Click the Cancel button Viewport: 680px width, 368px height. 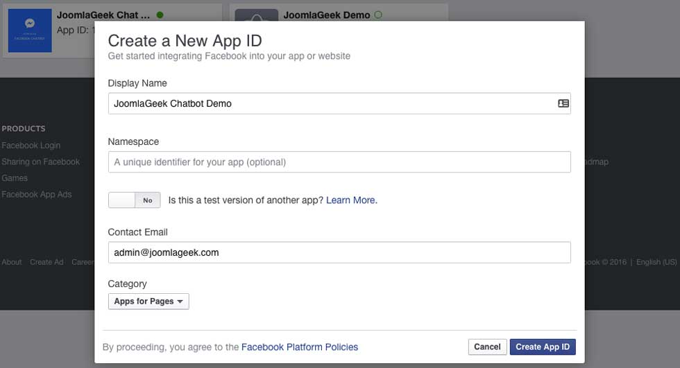click(487, 347)
